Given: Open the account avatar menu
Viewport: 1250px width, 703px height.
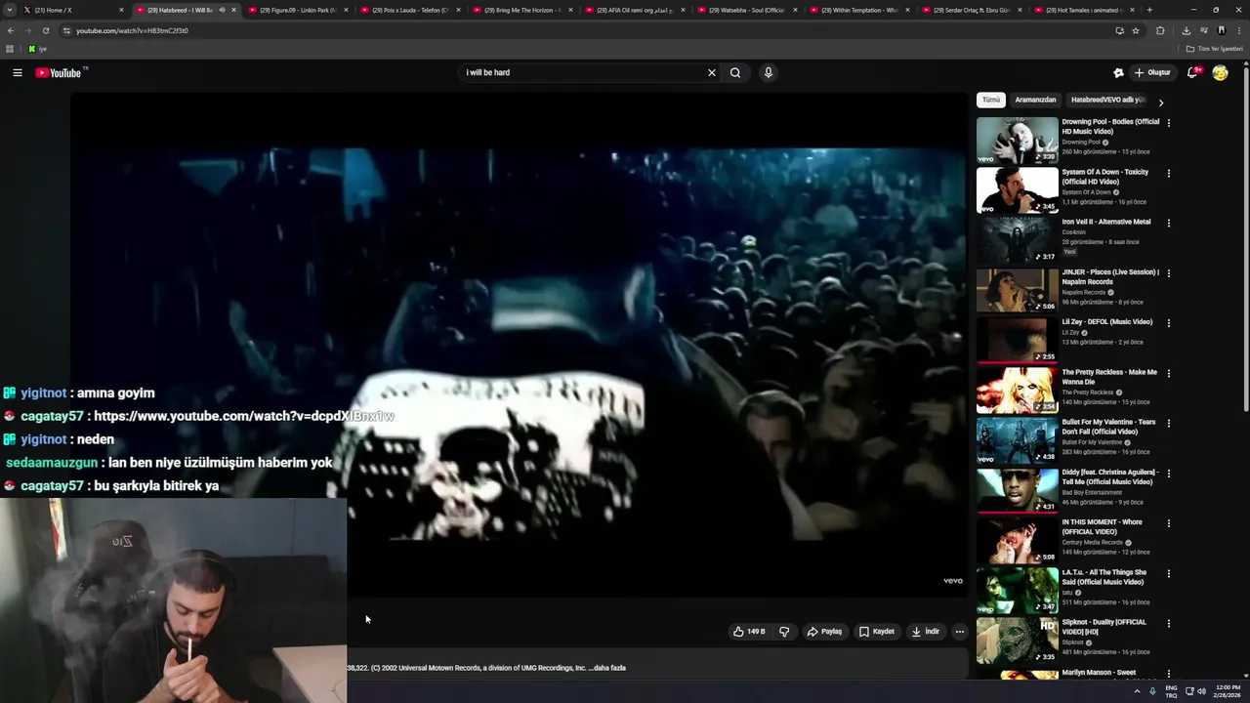Looking at the screenshot, I should coord(1220,72).
